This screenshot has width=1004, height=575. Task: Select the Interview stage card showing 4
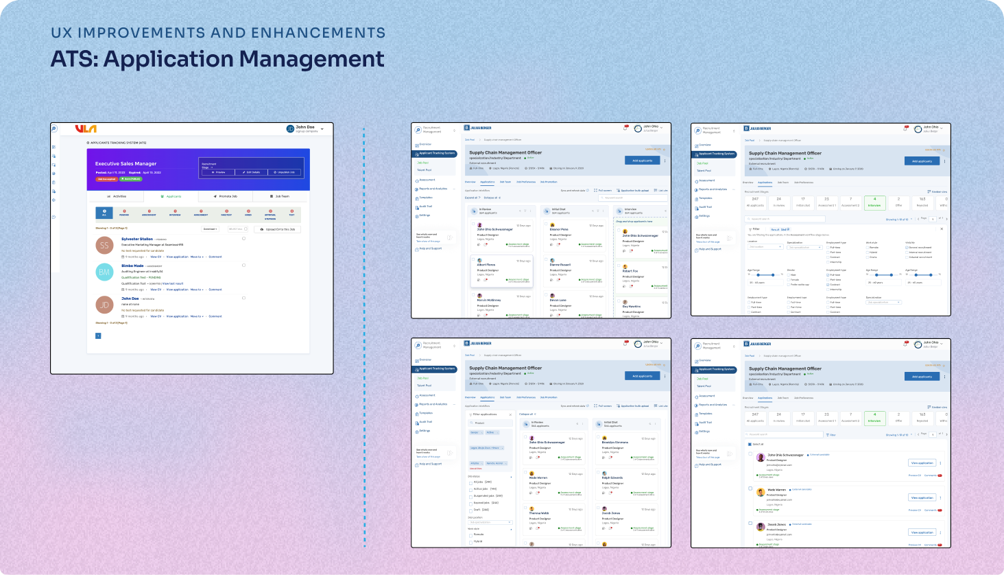(875, 203)
